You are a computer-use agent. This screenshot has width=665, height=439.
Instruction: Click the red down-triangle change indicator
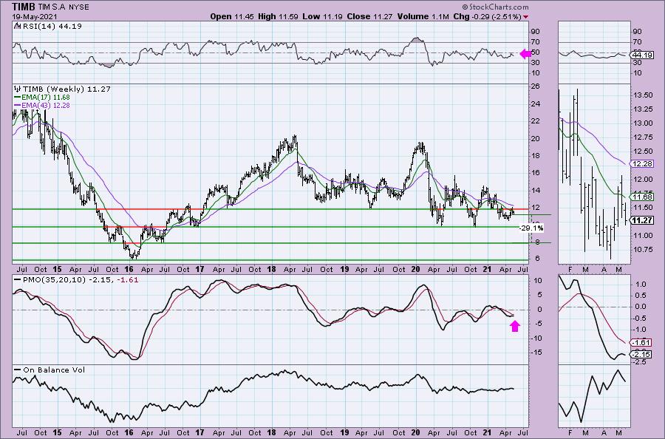coord(526,17)
